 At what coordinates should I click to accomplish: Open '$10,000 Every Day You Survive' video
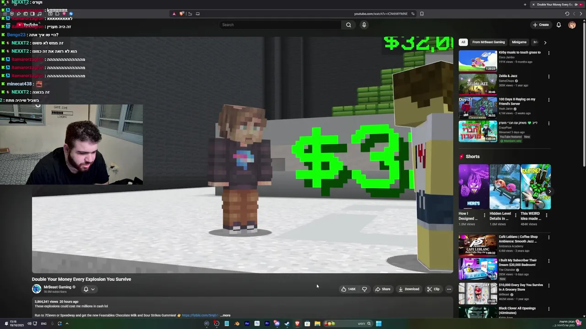(x=477, y=293)
